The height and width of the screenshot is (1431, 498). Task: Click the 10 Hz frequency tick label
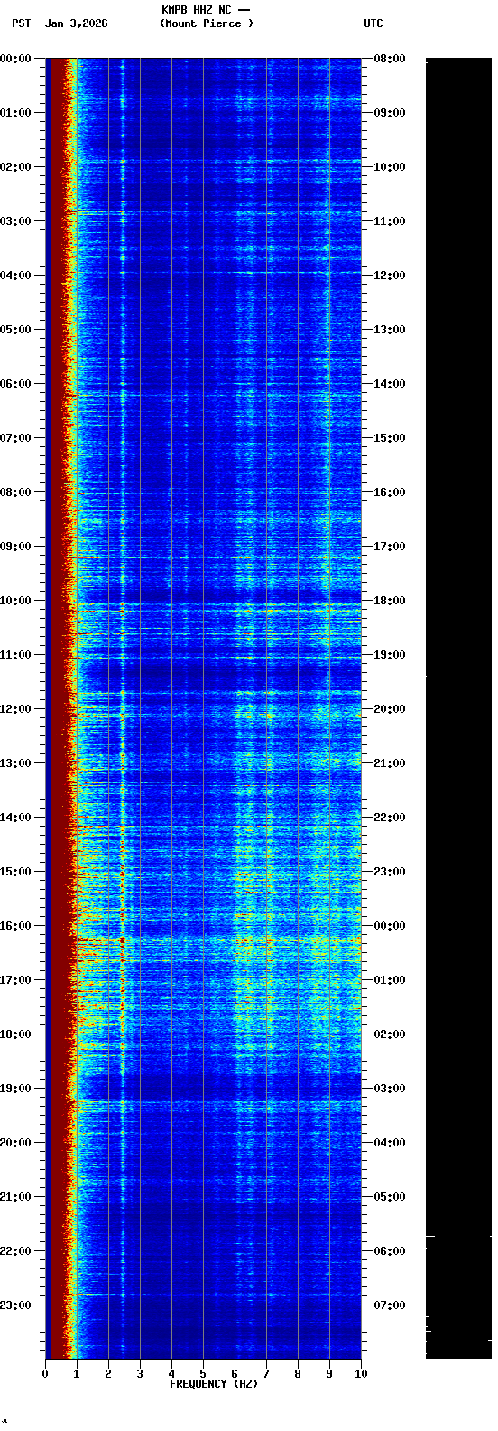pyautogui.click(x=361, y=1374)
